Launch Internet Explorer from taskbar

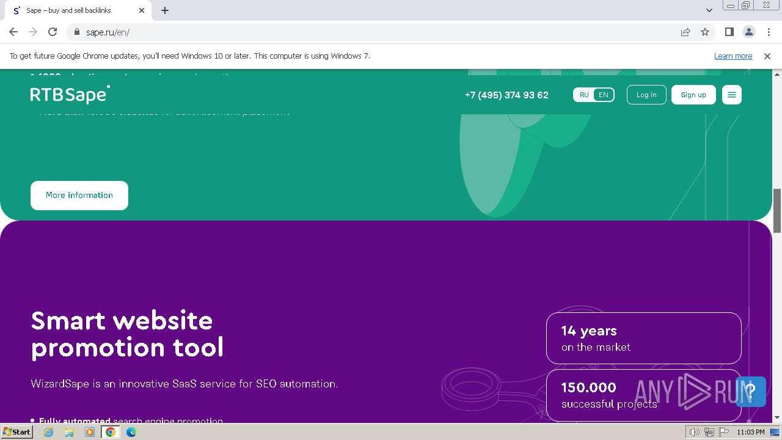tap(49, 432)
